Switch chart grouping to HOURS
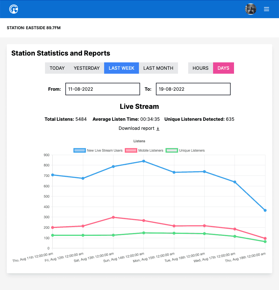The image size is (279, 290). [x=200, y=68]
